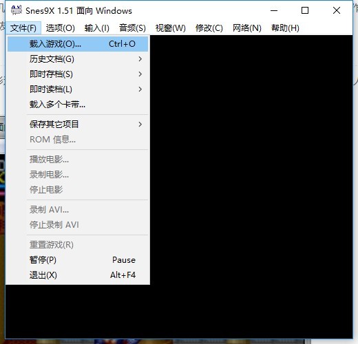
Task: Open the 选项(O) menu
Action: (x=60, y=28)
